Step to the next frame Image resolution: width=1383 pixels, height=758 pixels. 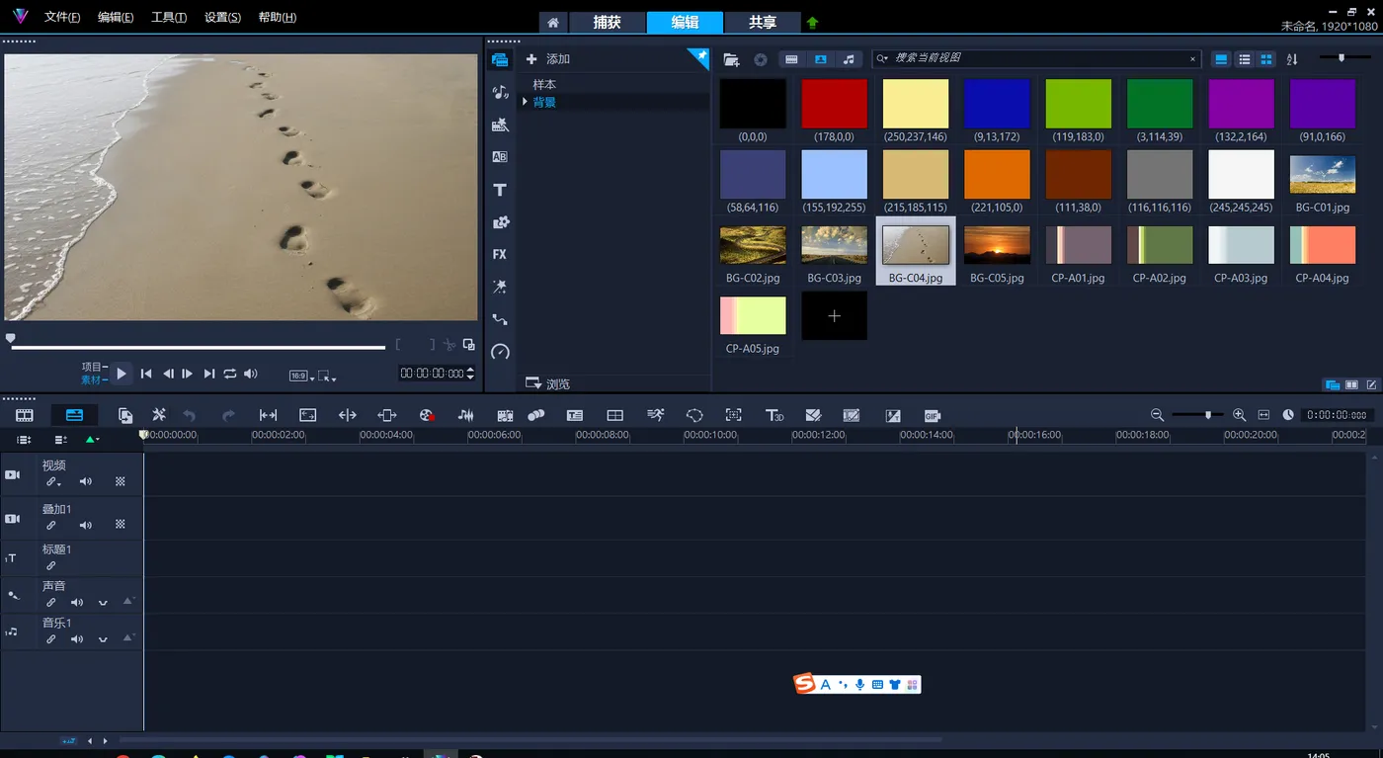point(188,374)
